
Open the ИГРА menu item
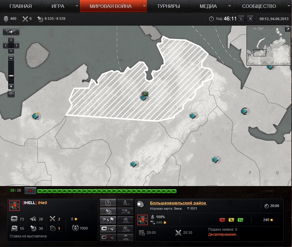(58, 6)
